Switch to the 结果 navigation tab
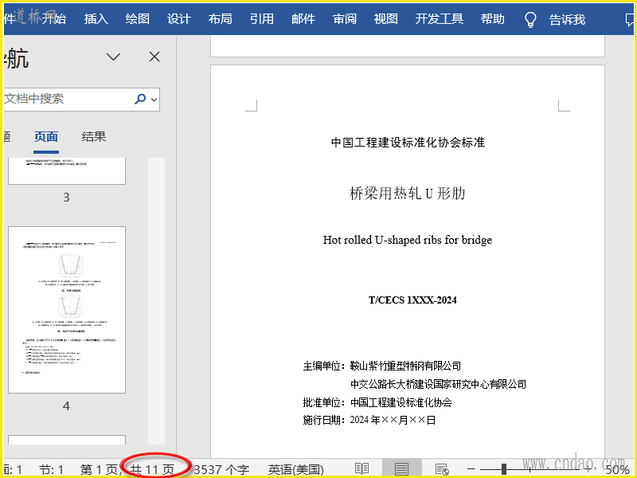 tap(94, 136)
